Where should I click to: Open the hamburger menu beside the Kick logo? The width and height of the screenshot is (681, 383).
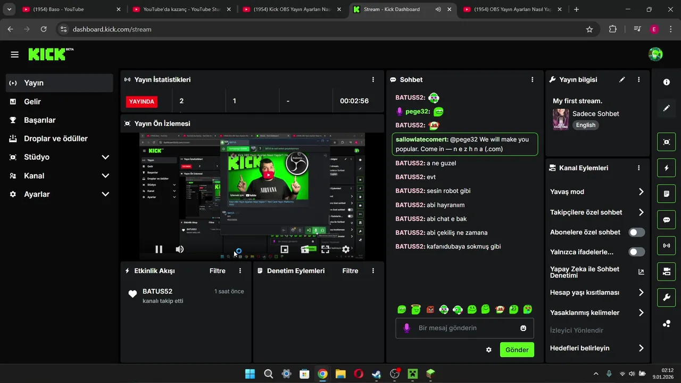14,54
